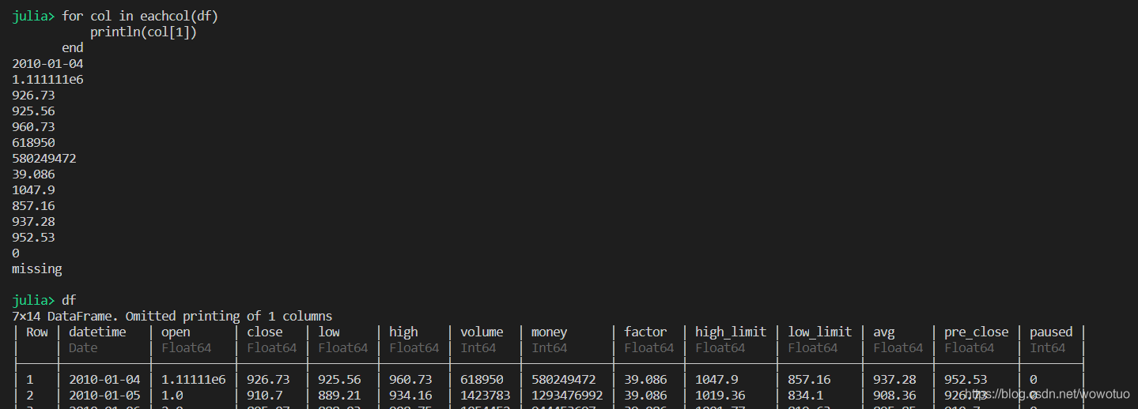The height and width of the screenshot is (409, 1138).
Task: Click the 'datetime' column header
Action: tap(97, 332)
